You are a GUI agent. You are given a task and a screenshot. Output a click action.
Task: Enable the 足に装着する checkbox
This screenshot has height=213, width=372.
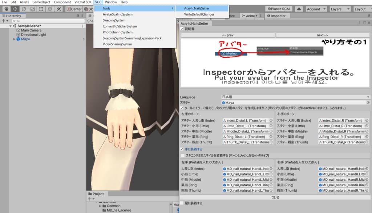[182, 203]
